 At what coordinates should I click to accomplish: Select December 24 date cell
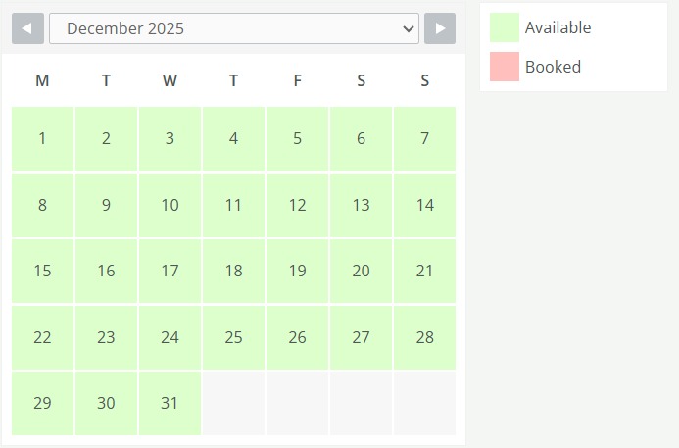point(170,337)
